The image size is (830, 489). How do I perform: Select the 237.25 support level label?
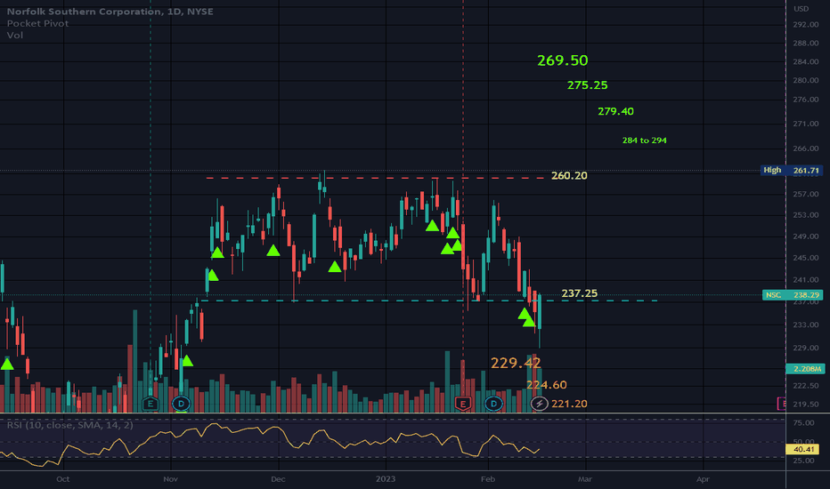click(579, 293)
